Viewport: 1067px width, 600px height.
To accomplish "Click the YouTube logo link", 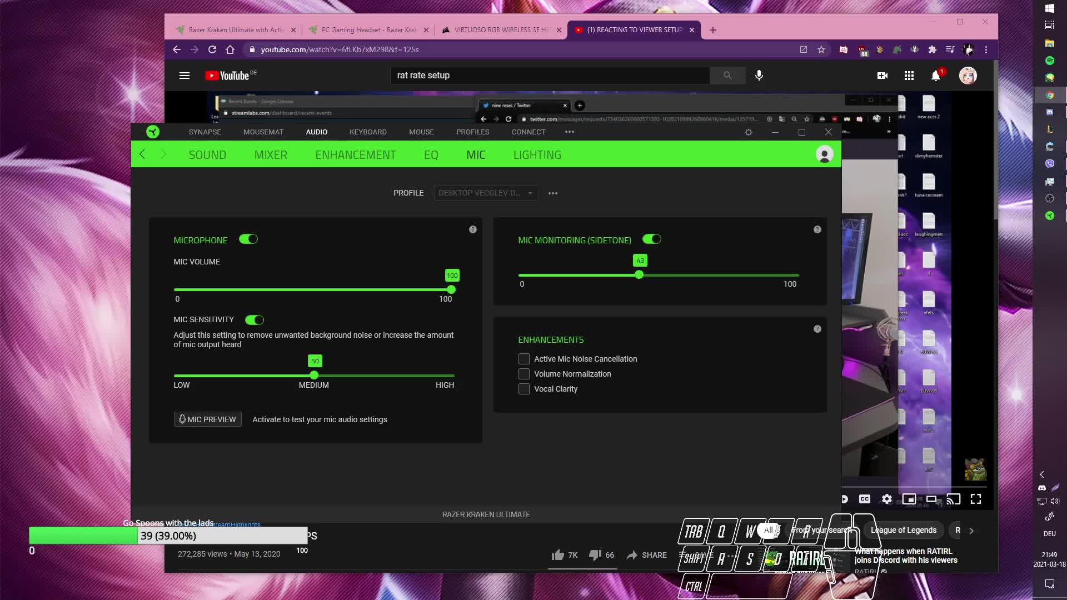I will pyautogui.click(x=227, y=76).
